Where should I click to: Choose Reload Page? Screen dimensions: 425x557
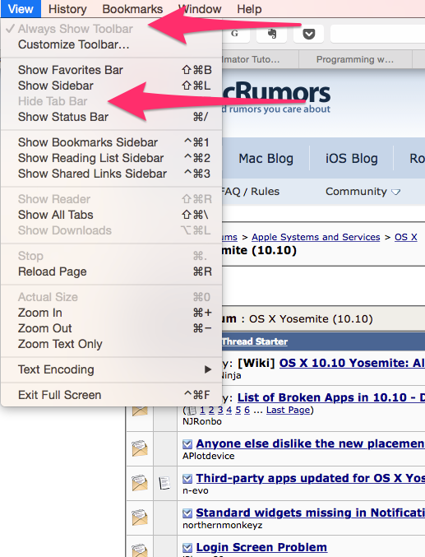coord(112,272)
